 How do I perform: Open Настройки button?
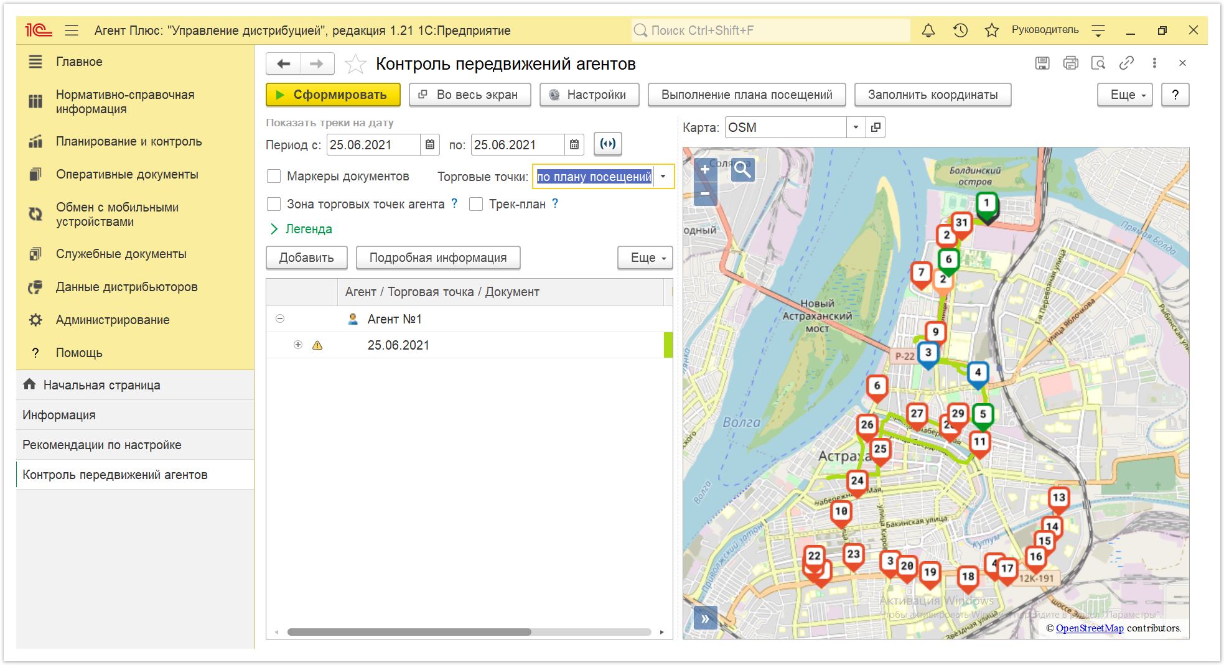(589, 95)
